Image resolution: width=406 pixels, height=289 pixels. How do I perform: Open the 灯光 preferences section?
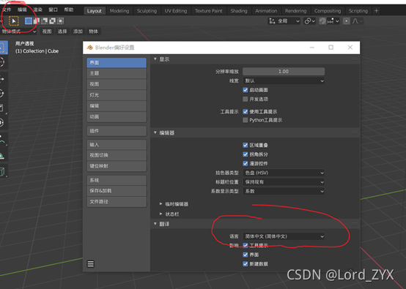pyautogui.click(x=117, y=95)
